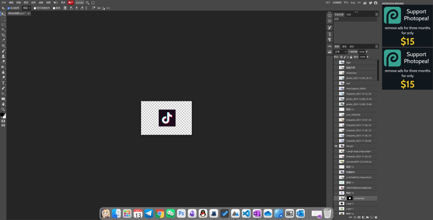
Task: Click the opacity 100% value field
Action: 362,52
